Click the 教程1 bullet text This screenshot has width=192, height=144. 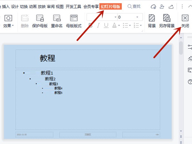click(x=47, y=73)
